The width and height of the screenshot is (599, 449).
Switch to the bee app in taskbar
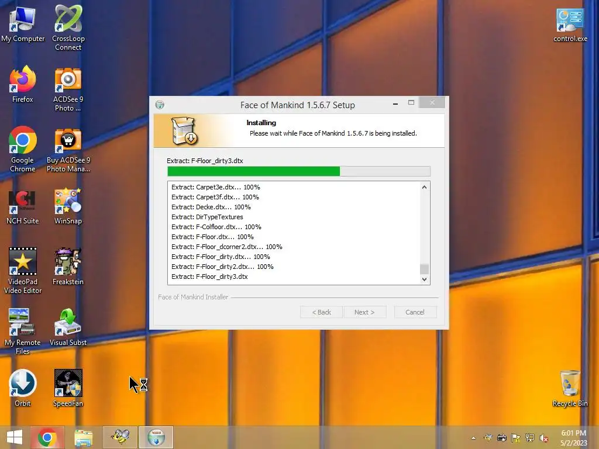[119, 437]
